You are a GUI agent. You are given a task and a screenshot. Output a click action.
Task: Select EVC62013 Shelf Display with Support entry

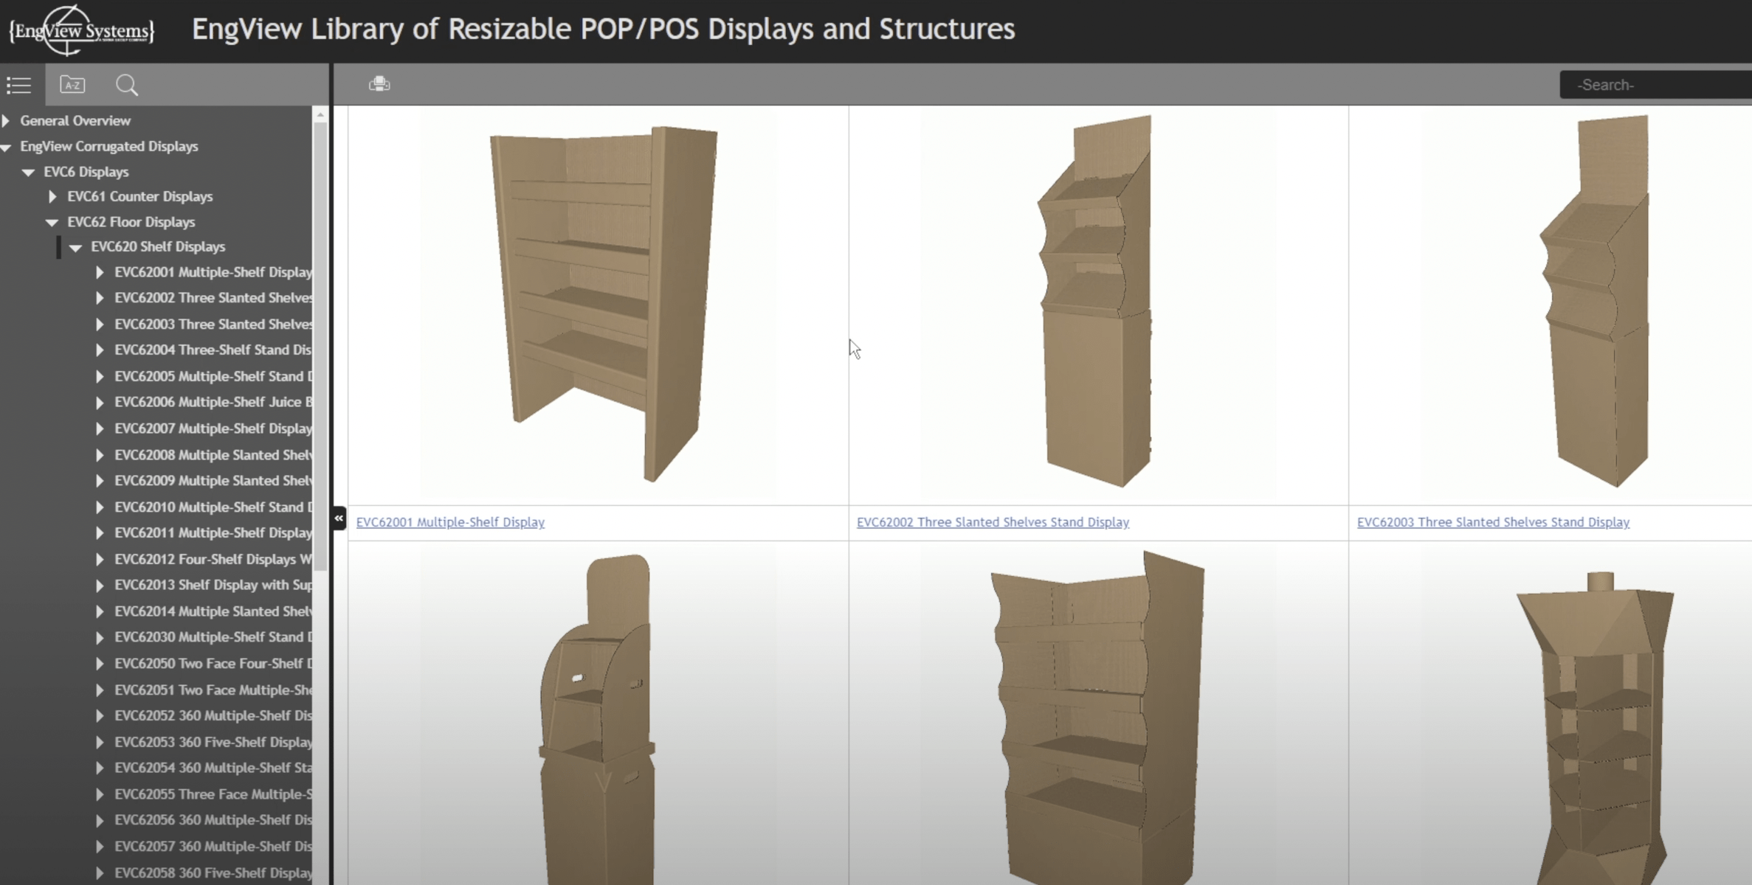213,585
